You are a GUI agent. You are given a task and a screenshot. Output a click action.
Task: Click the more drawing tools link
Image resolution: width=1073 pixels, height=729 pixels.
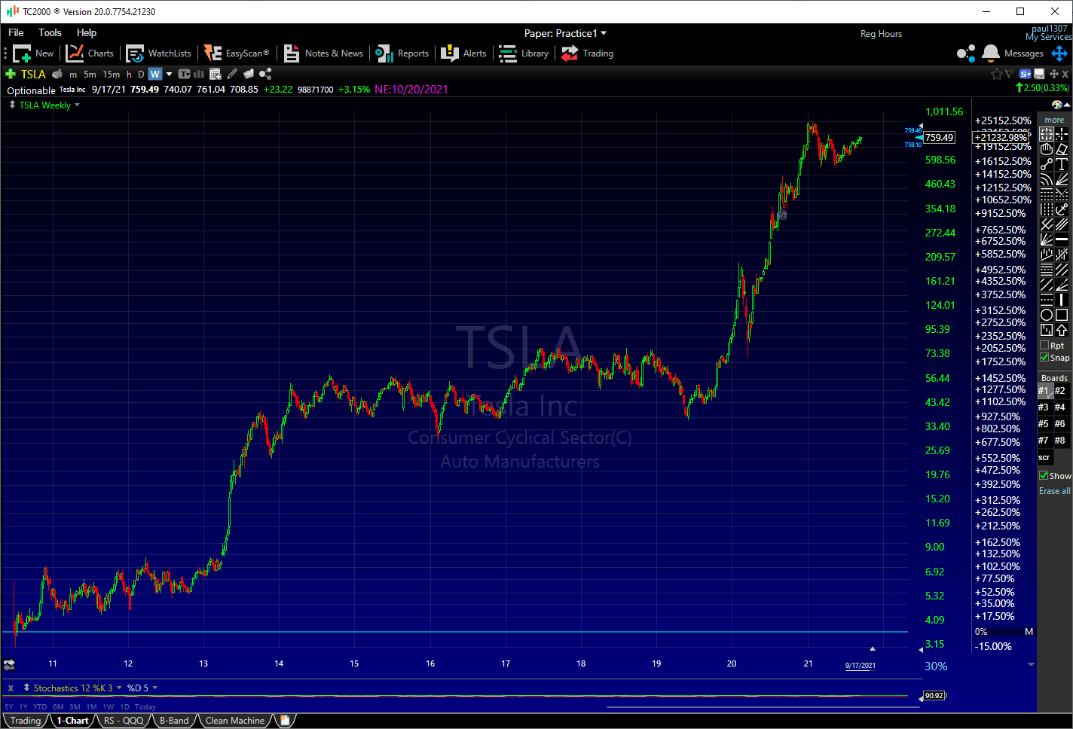pos(1054,120)
